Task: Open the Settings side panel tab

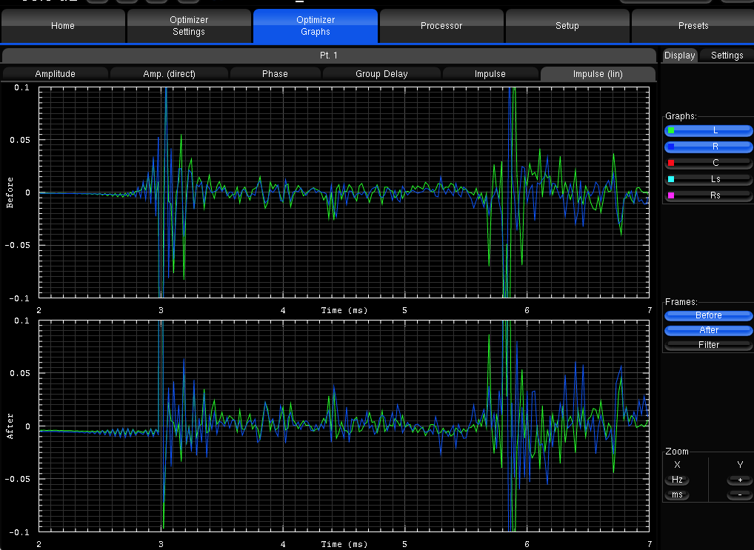Action: (727, 56)
